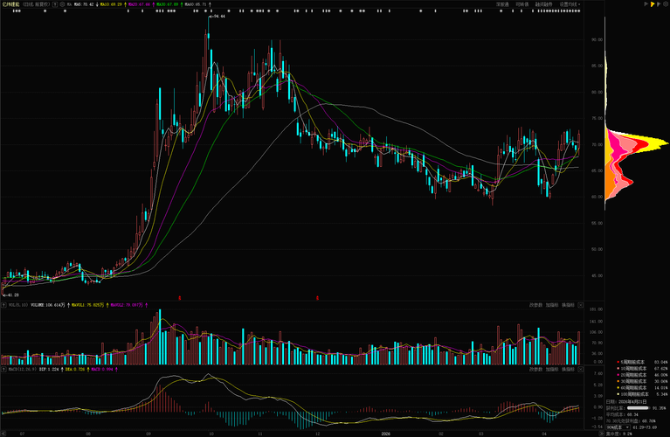Open the gear settings icon next to MA label
Screen dimensions: 670x437
62,4
